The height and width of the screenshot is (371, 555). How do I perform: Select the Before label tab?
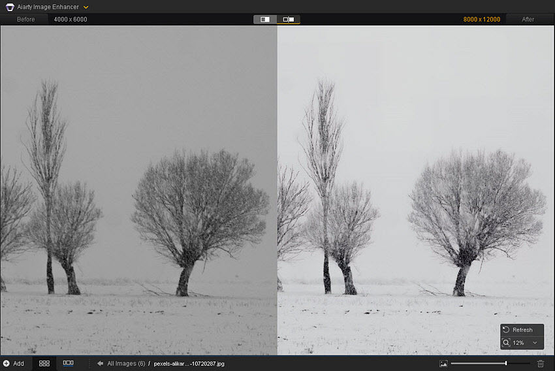26,20
